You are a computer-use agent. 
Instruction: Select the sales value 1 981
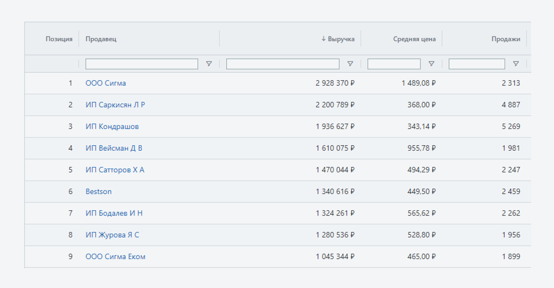(x=511, y=148)
